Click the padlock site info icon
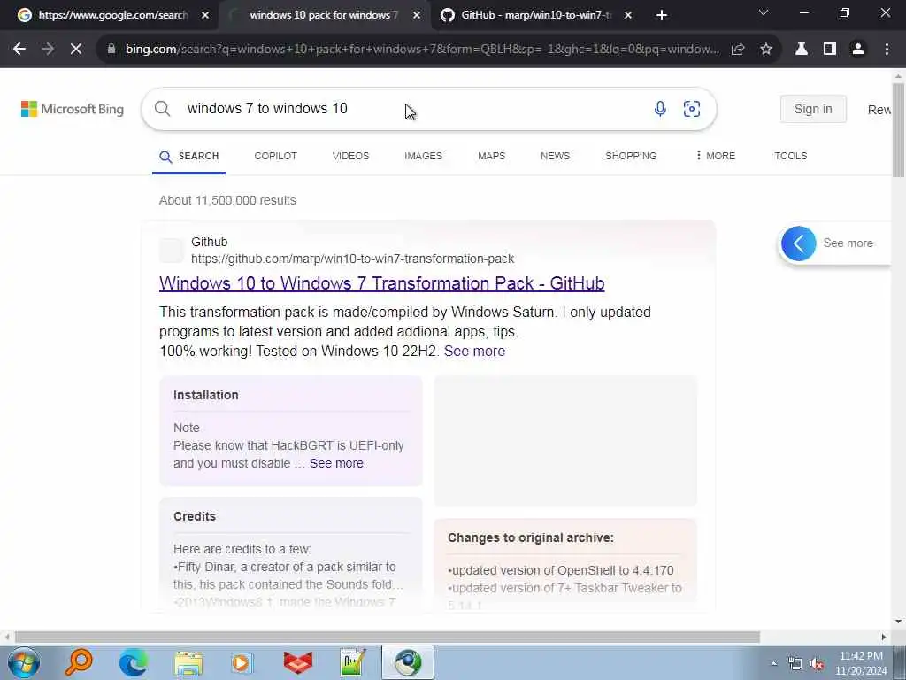Viewport: 906px width, 680px height. coord(111,50)
